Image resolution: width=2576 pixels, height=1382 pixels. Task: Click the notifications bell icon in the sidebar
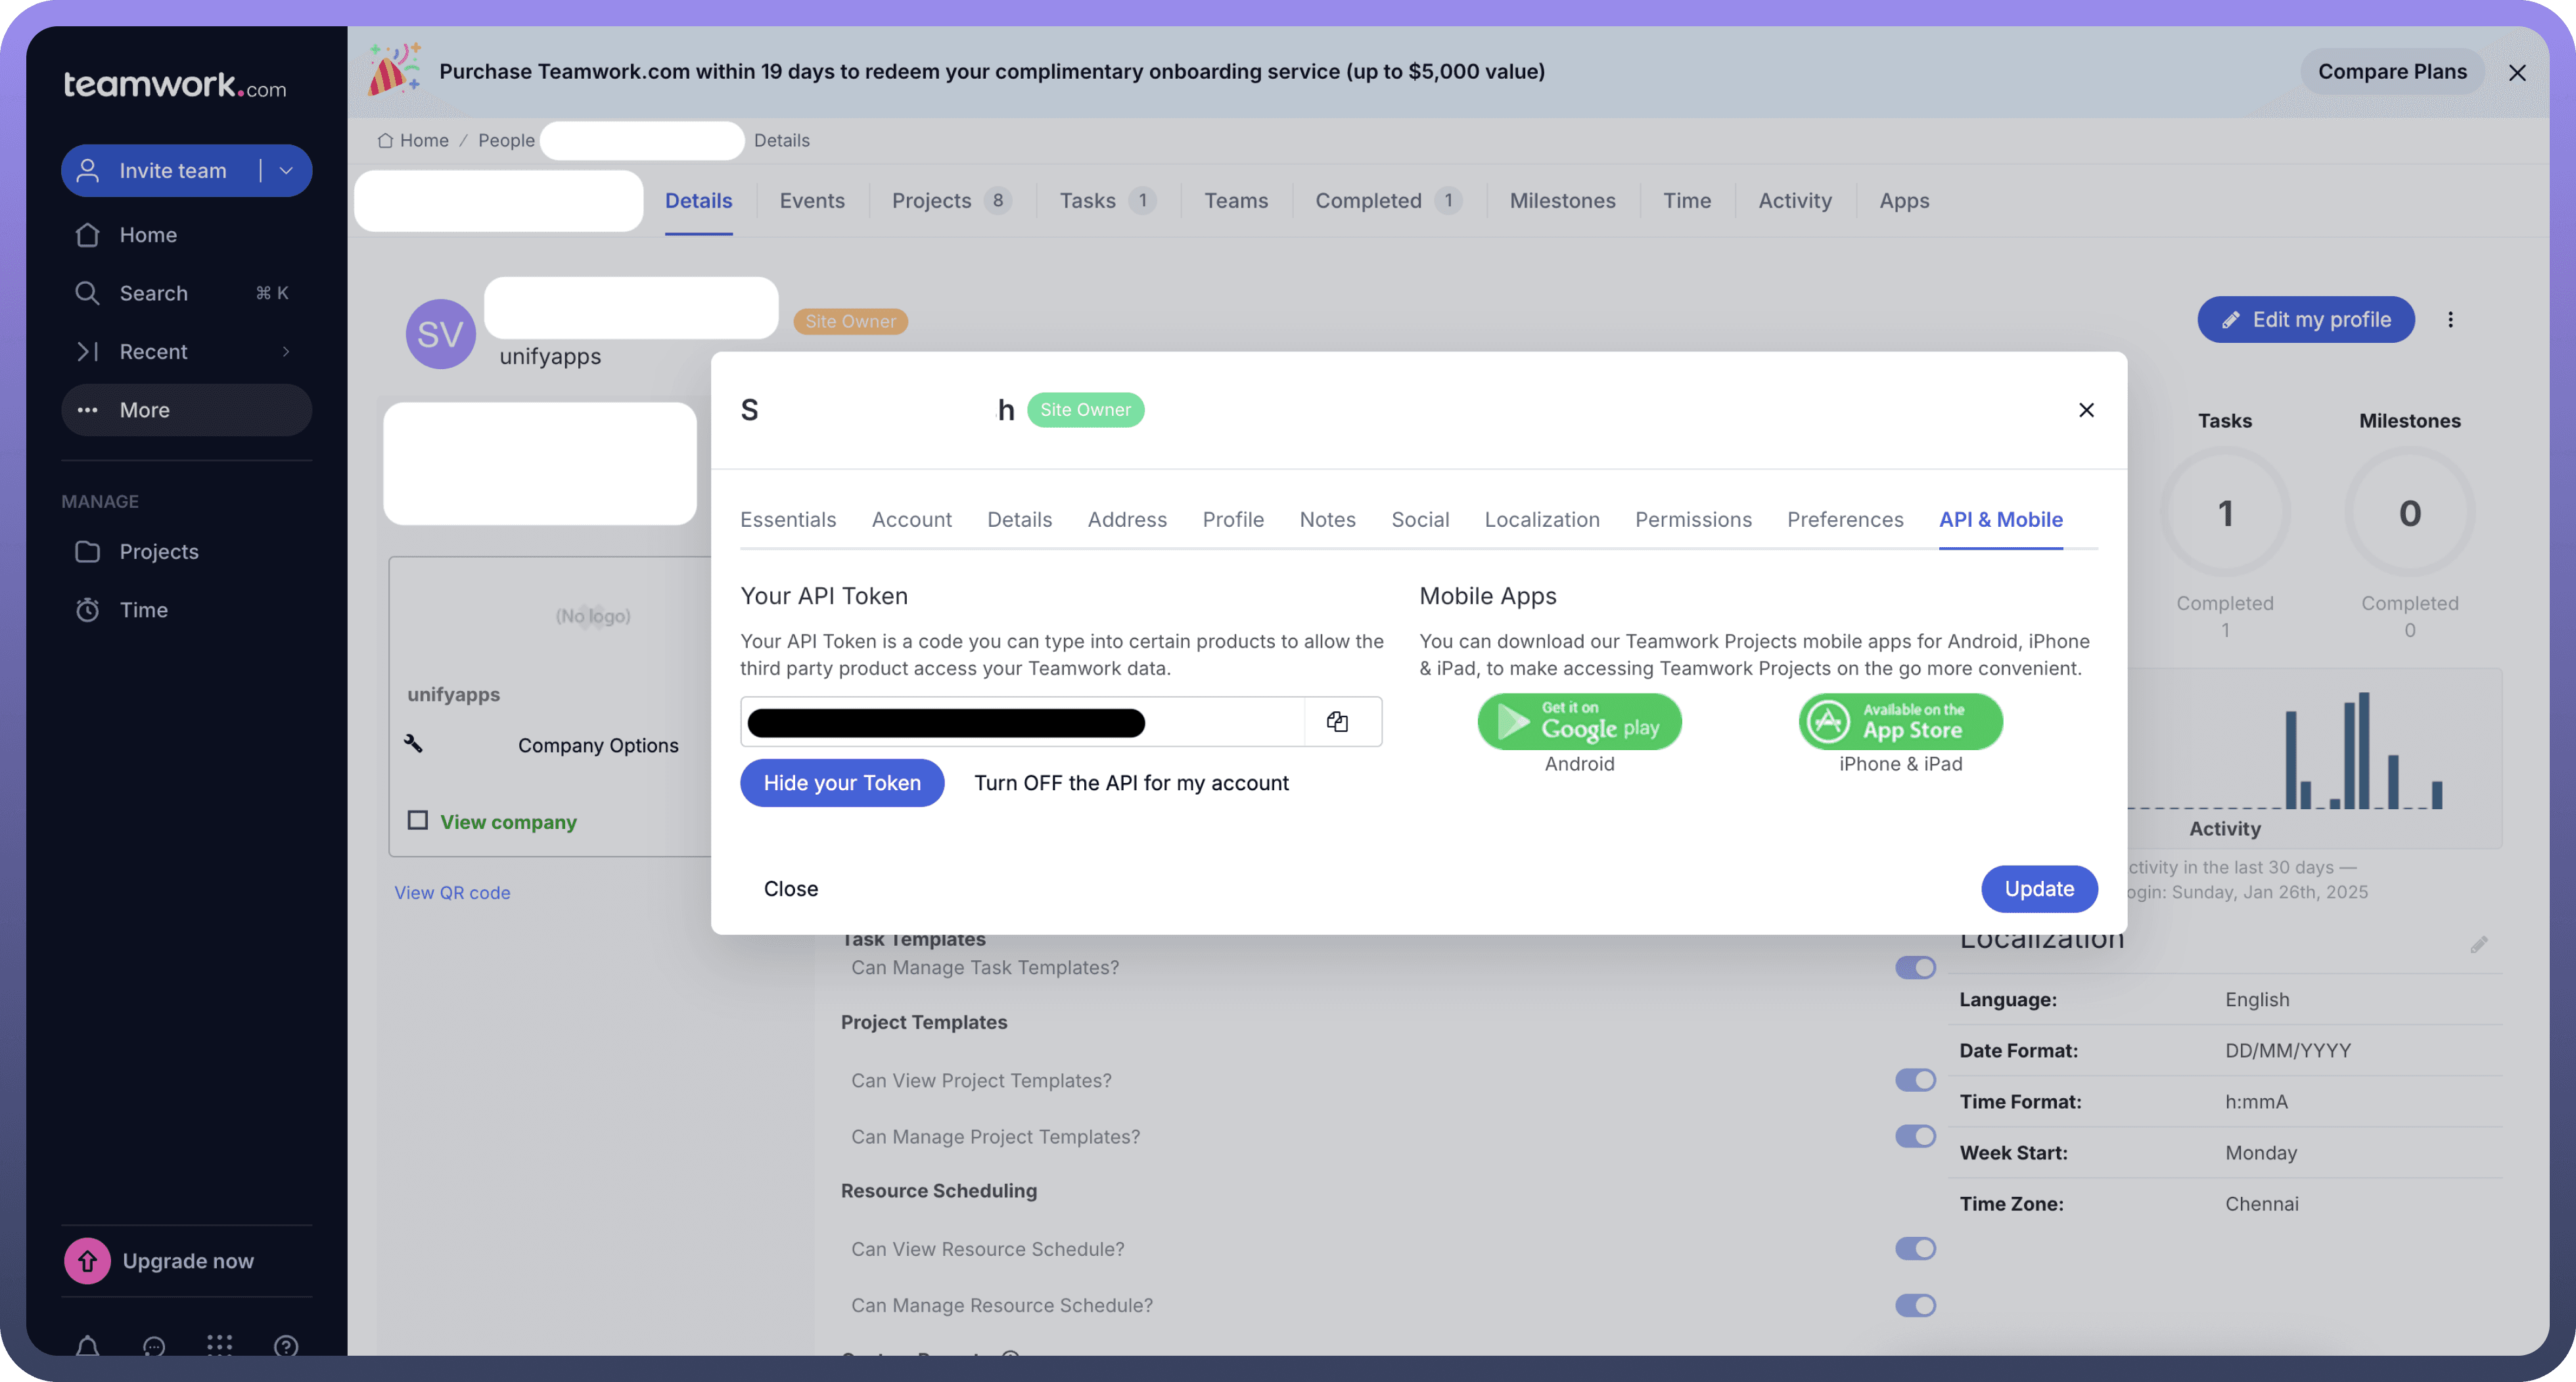click(88, 1346)
